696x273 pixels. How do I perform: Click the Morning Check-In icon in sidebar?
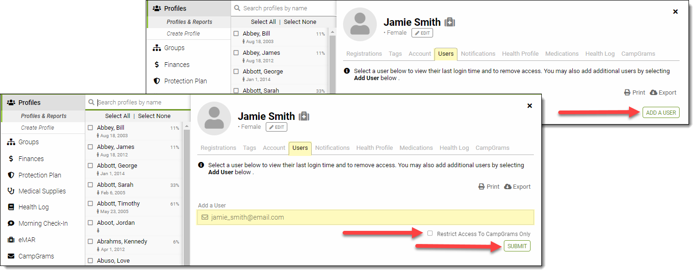[11, 223]
